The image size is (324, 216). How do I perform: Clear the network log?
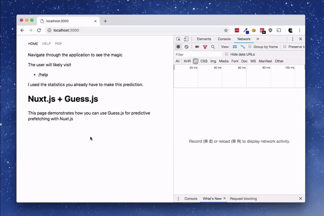pyautogui.click(x=186, y=47)
